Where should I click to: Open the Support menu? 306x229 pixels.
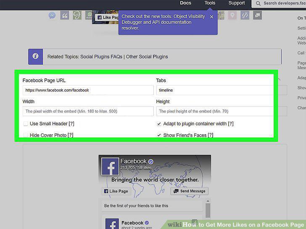pyautogui.click(x=237, y=3)
